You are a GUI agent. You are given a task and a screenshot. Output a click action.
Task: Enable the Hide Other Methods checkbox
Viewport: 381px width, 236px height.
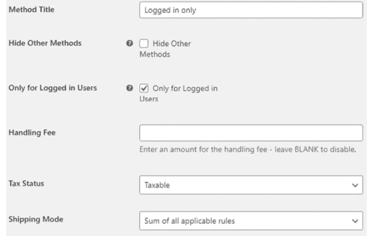144,43
